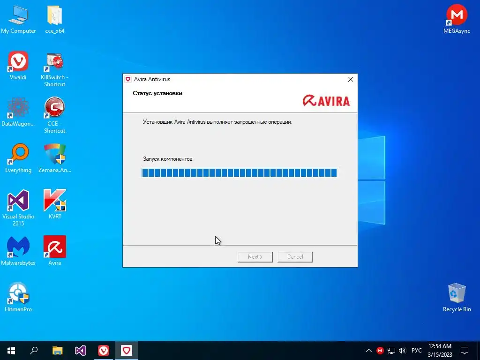Select the KVRT desktop icon
480x360 pixels.
click(54, 204)
